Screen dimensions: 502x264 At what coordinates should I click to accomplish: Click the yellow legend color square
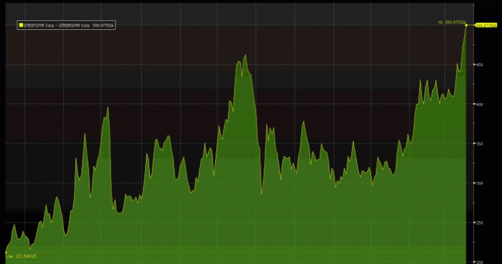21,25
